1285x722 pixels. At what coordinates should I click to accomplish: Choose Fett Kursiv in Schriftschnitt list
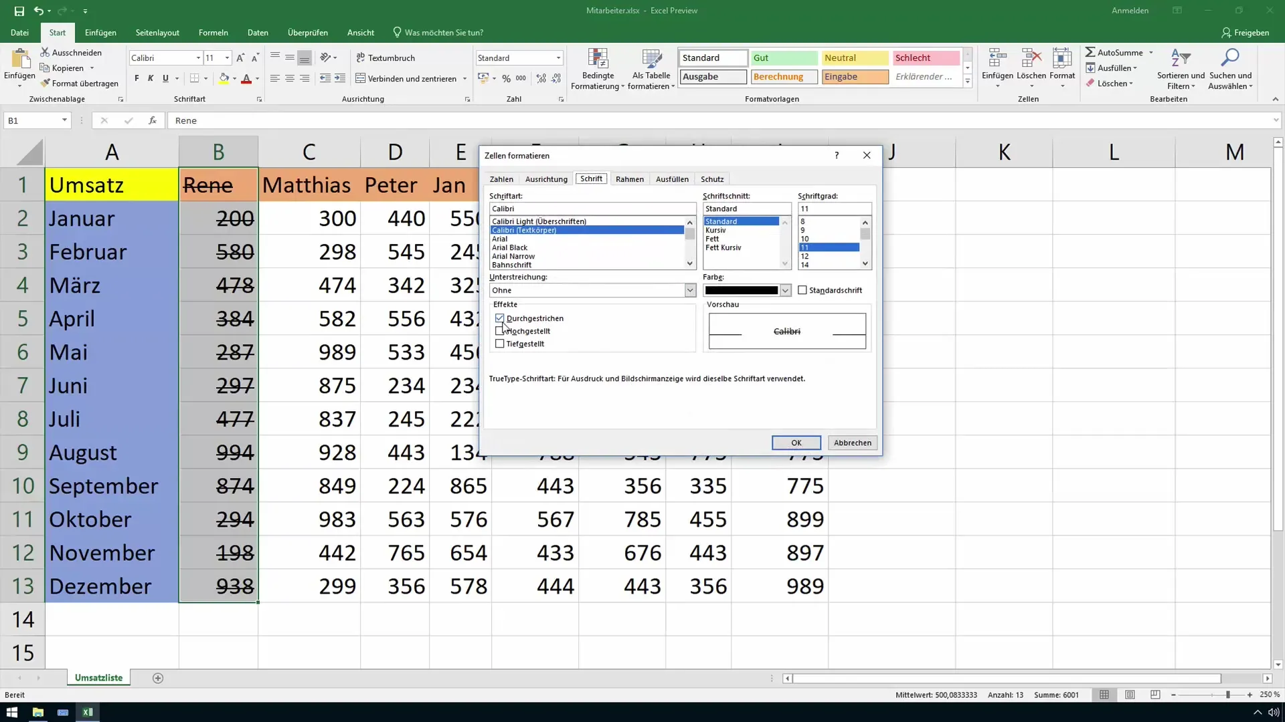point(723,247)
